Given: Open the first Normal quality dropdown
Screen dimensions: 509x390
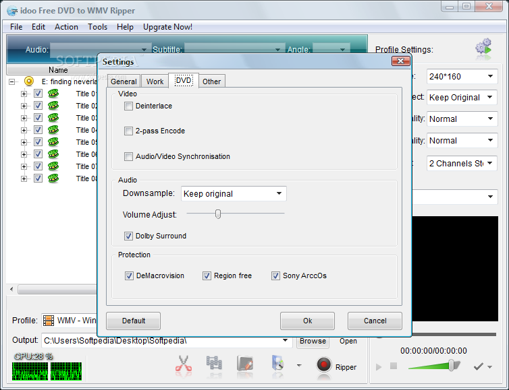Looking at the screenshot, I should [462, 119].
